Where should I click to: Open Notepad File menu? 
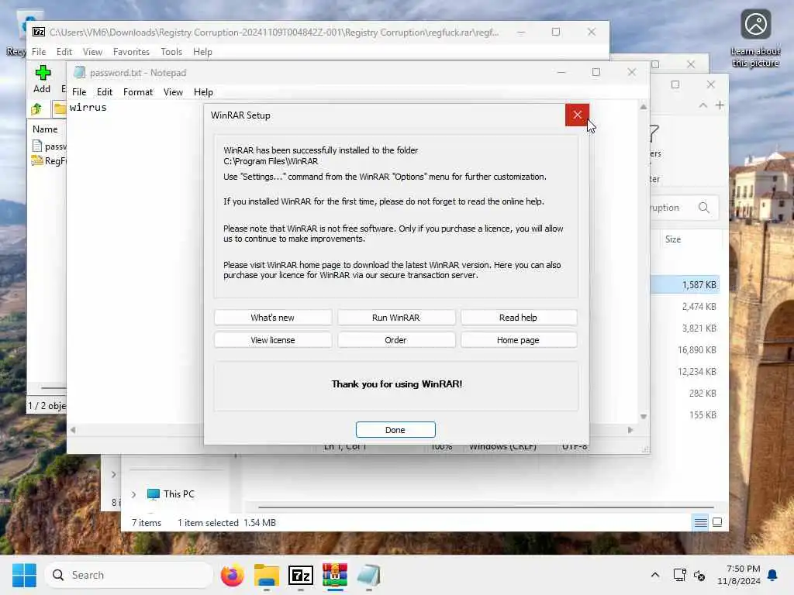coord(79,92)
